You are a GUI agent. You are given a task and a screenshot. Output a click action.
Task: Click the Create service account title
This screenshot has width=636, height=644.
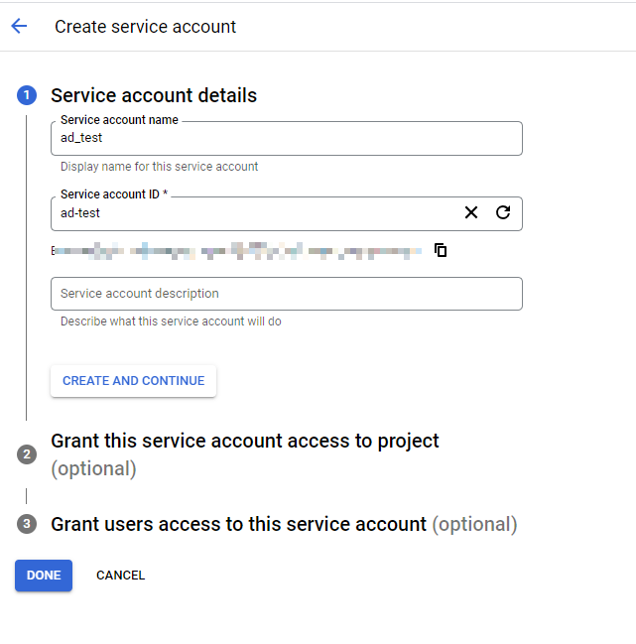pos(145,27)
